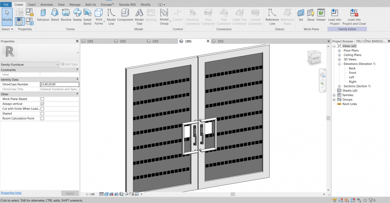This screenshot has height=203, width=390.
Task: Uncheck the Always vertical option
Action: pyautogui.click(x=42, y=104)
